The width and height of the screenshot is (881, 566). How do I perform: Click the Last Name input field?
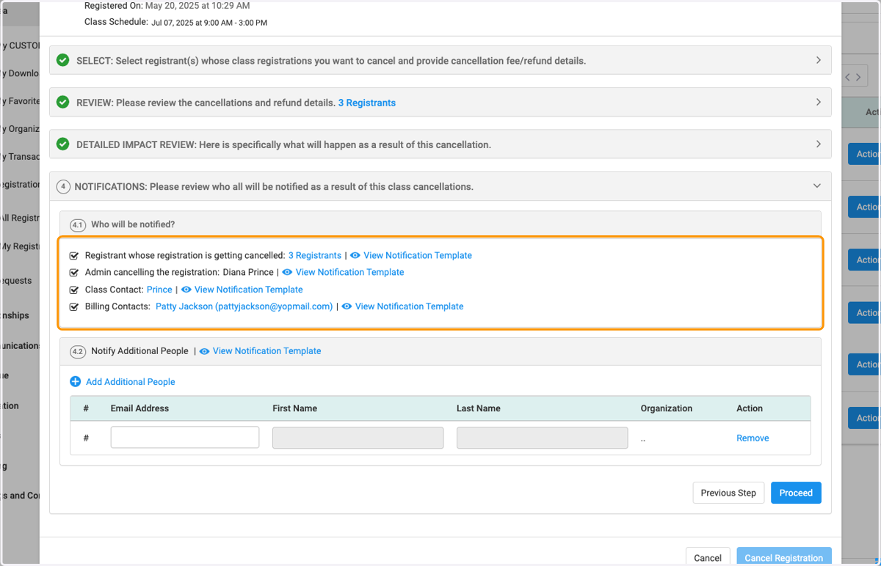542,438
